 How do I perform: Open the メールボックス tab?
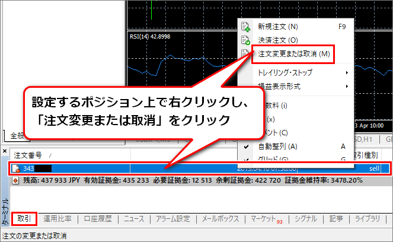click(221, 219)
